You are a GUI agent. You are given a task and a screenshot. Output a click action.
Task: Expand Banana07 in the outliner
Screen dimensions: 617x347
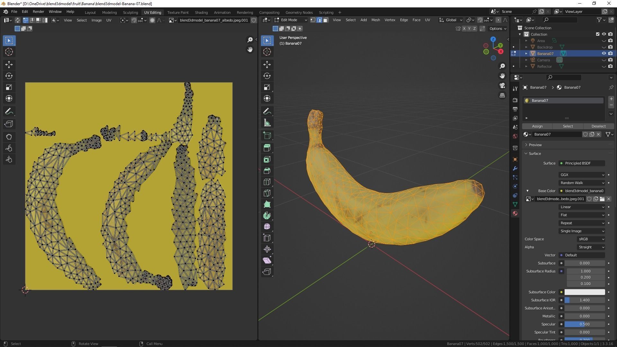(526, 53)
